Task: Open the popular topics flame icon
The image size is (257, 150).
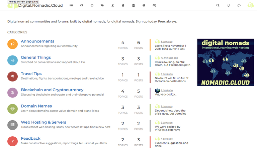Action: coord(112,5)
